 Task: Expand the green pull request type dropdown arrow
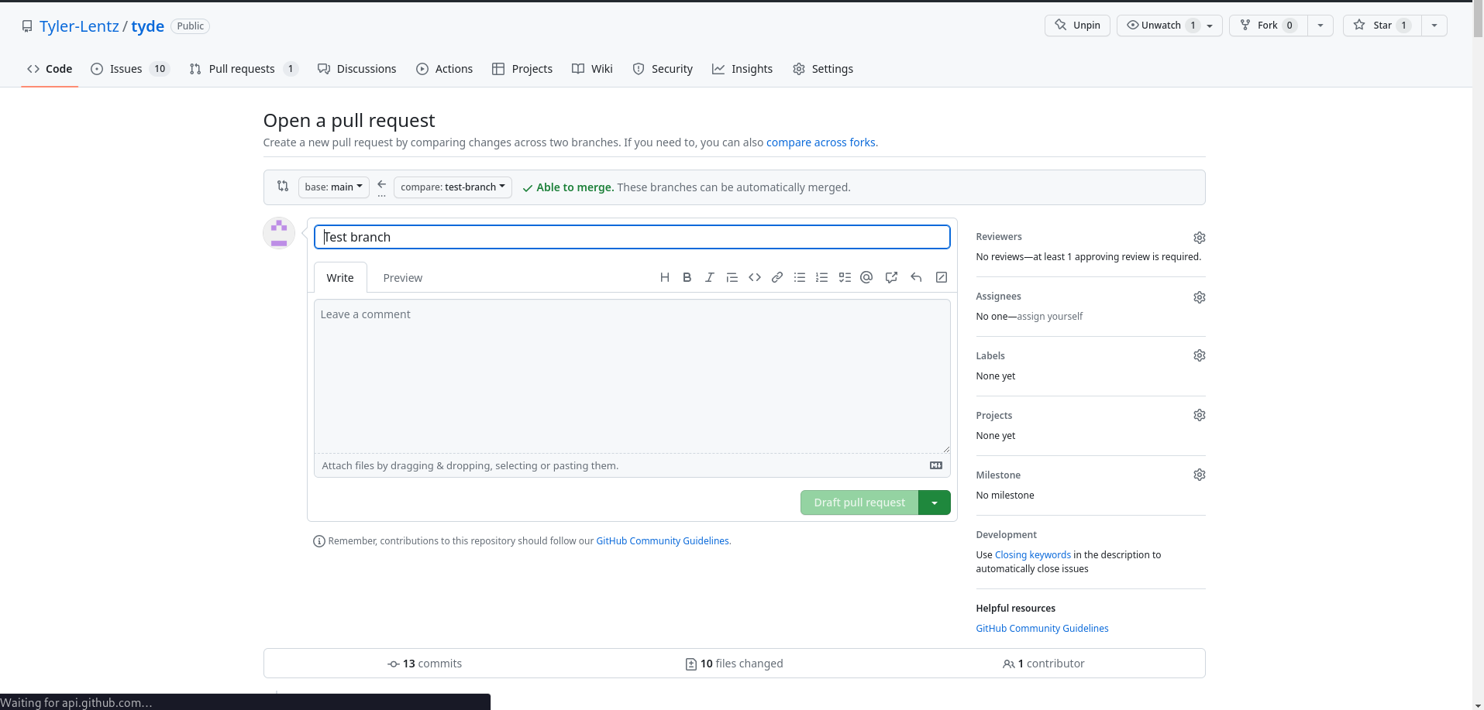(935, 502)
